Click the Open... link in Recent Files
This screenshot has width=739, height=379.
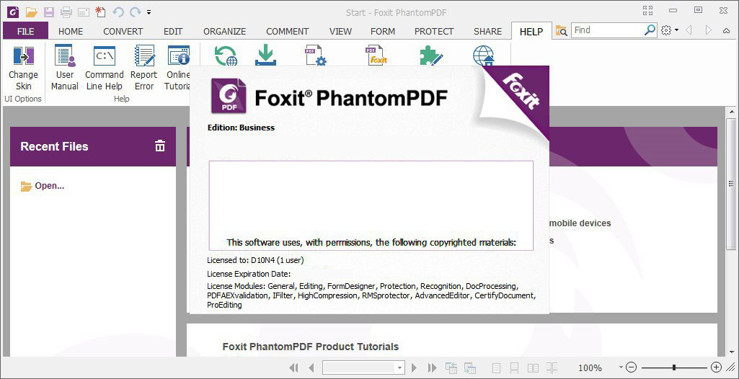pyautogui.click(x=50, y=186)
